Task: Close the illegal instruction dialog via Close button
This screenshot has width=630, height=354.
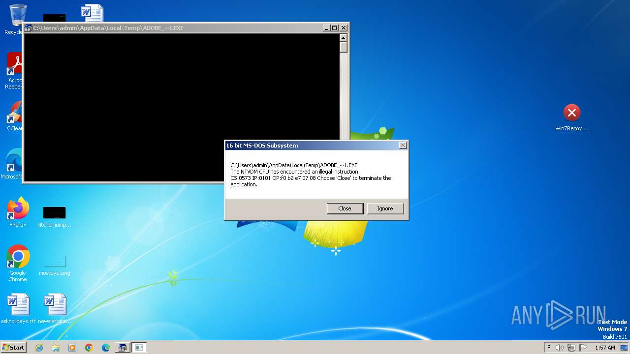Action: click(345, 208)
